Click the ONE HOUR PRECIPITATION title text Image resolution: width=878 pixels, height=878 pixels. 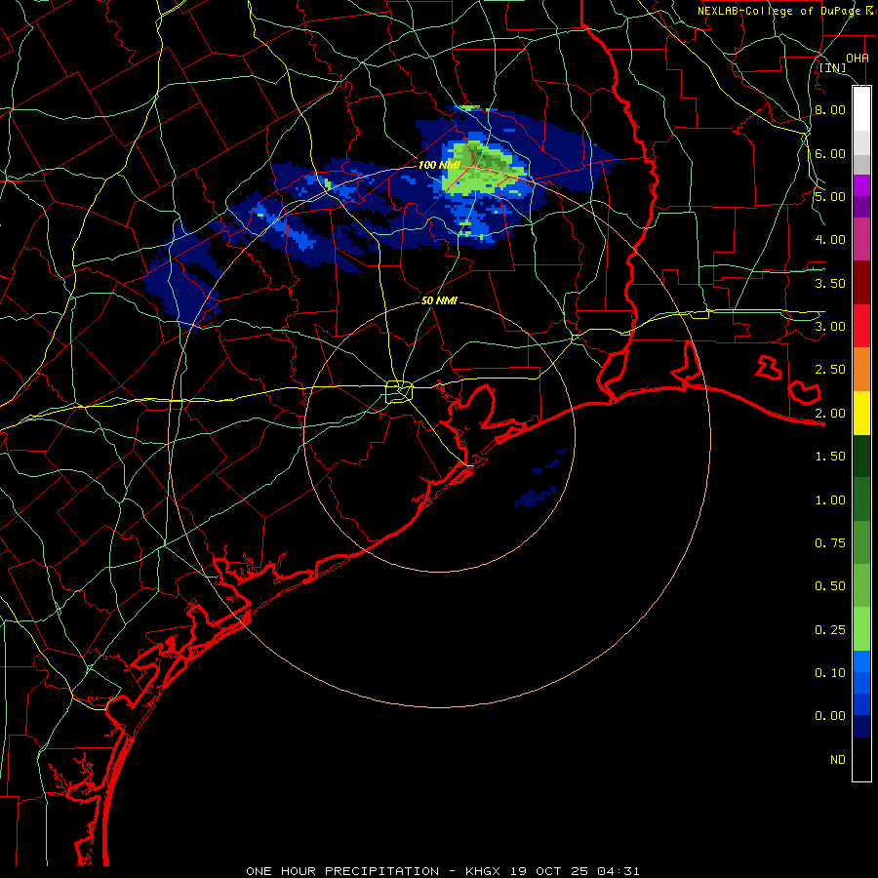point(342,871)
